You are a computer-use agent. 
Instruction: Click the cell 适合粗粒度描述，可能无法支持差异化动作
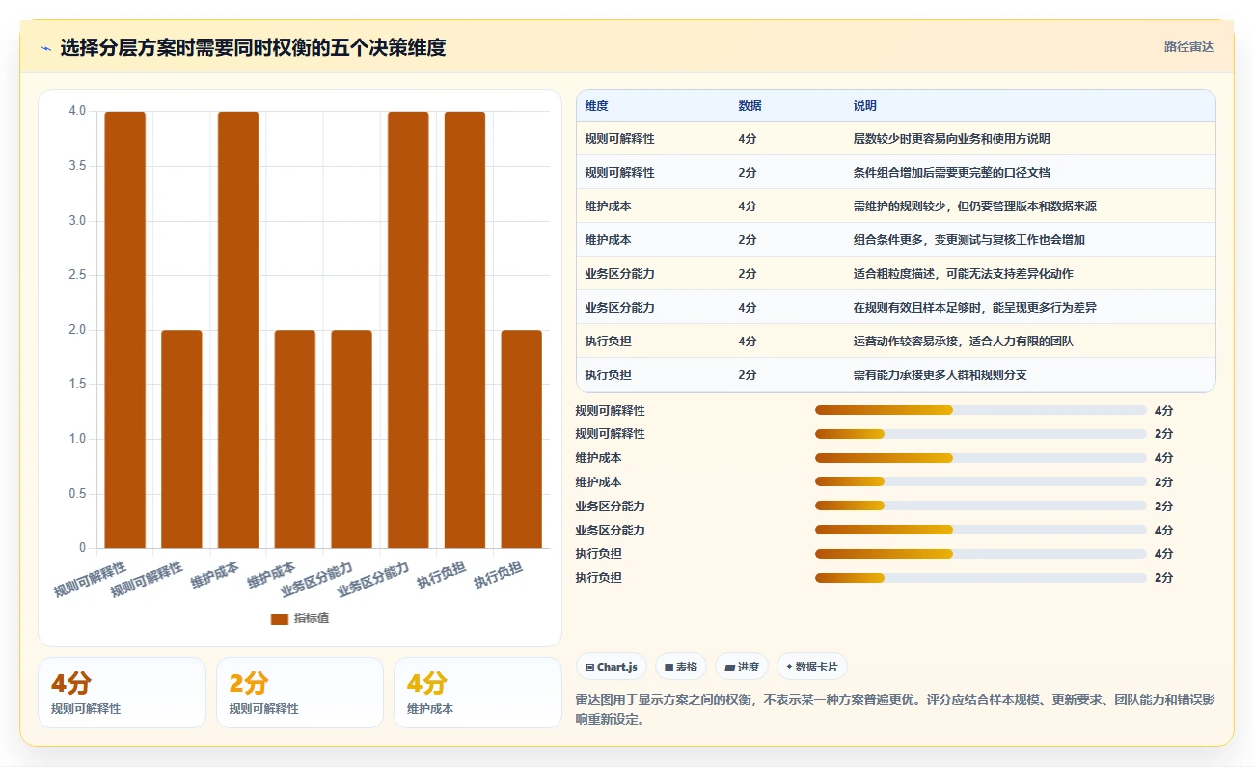964,274
